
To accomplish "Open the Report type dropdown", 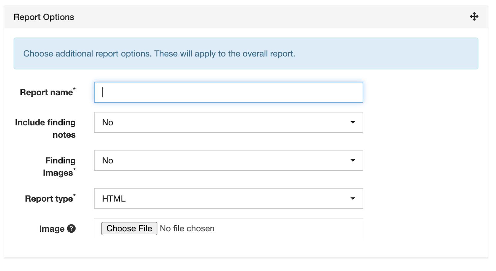I will tap(228, 199).
